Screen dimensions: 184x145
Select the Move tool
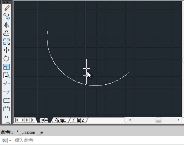(x=7, y=50)
